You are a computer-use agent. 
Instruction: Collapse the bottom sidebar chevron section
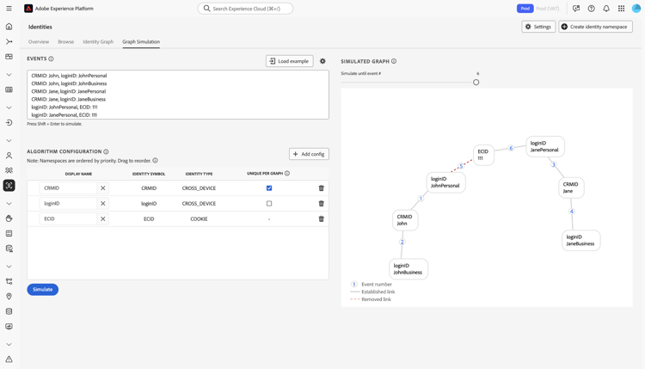[x=9, y=344]
